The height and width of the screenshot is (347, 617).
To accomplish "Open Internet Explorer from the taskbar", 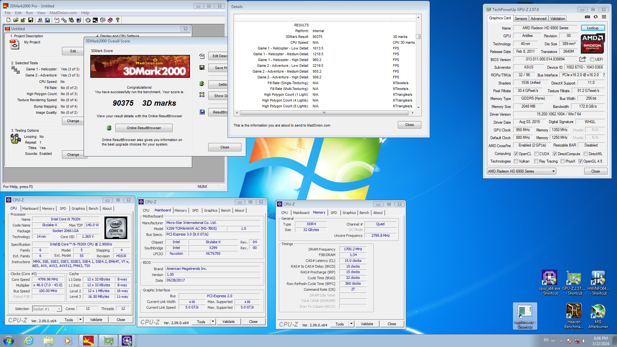I will 29,341.
